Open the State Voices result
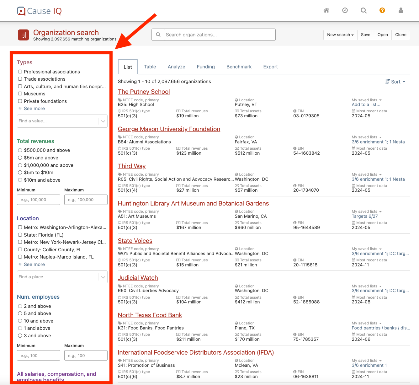This screenshot has height=385, width=419. click(x=135, y=241)
